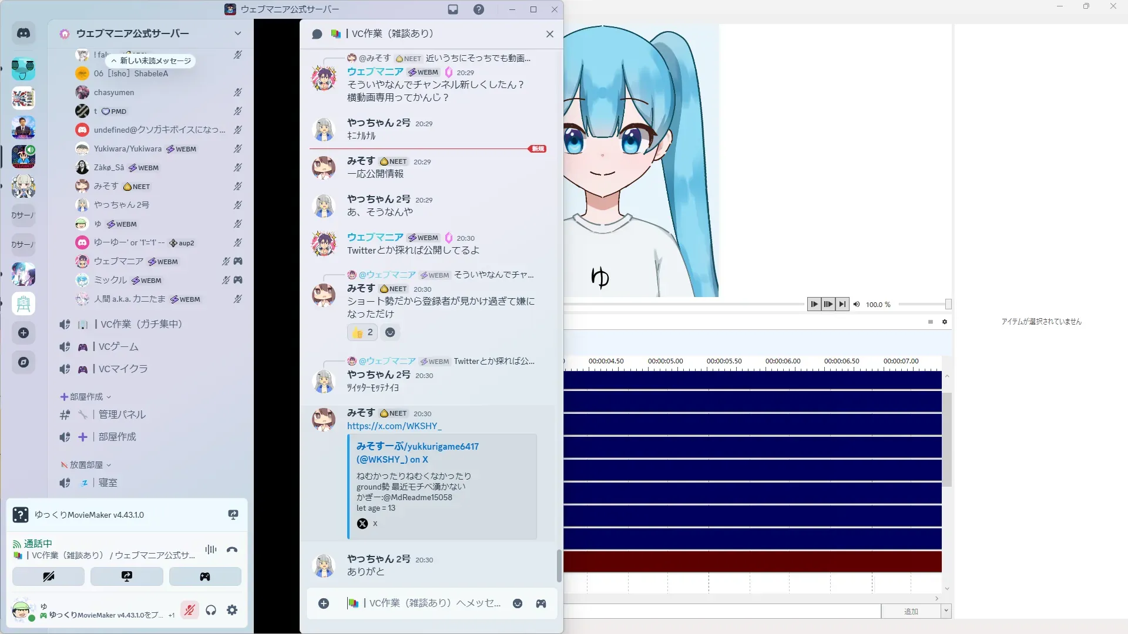This screenshot has width=1128, height=634.
Task: Open emoji picker in message box
Action: click(518, 603)
